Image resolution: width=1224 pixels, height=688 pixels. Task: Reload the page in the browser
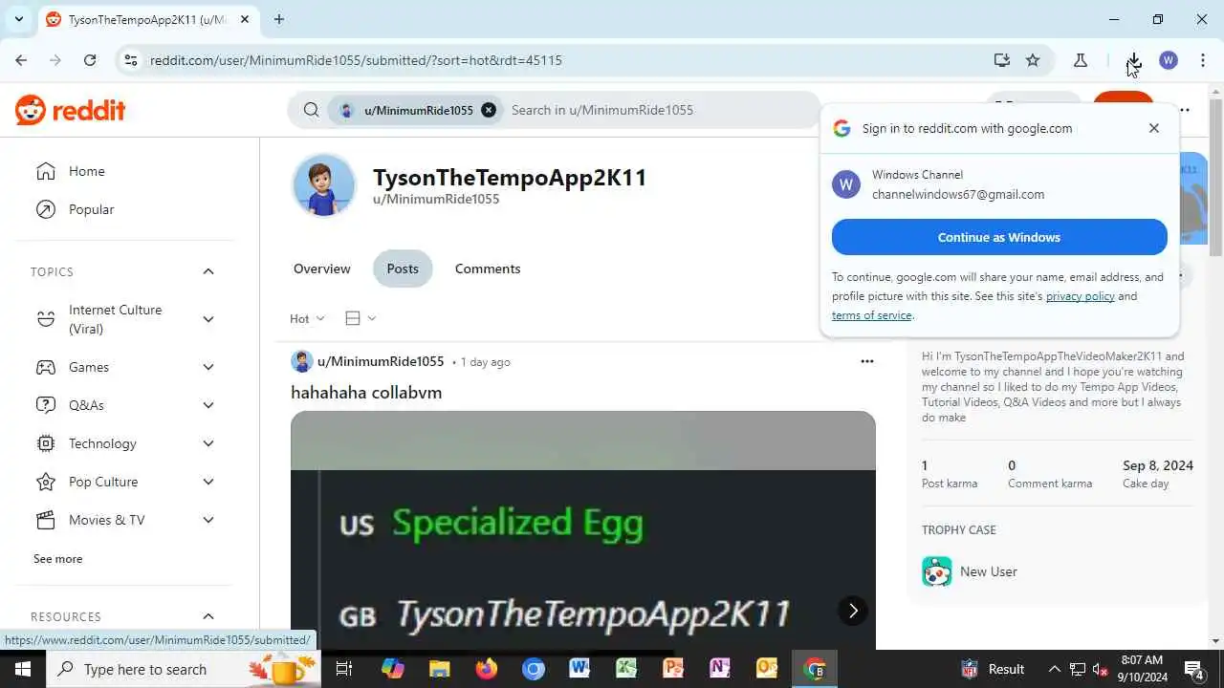tap(90, 60)
